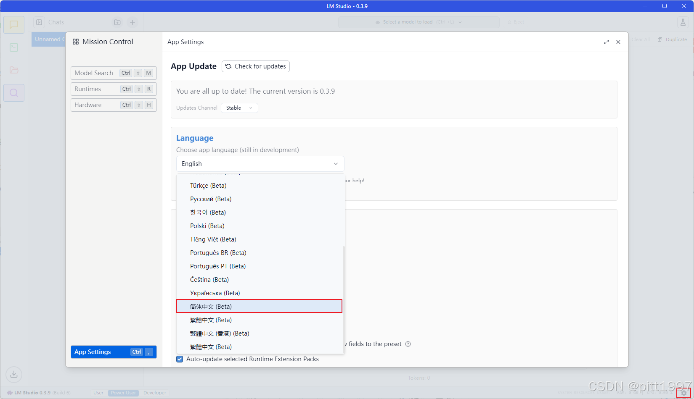Open Hardware in Mission Control

point(114,105)
